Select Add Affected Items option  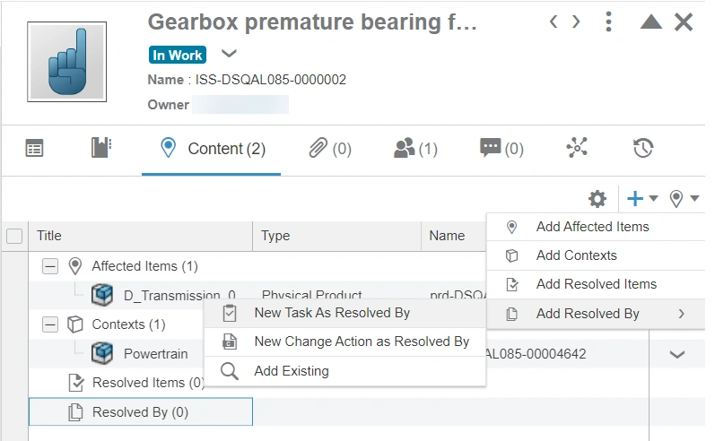coord(592,227)
